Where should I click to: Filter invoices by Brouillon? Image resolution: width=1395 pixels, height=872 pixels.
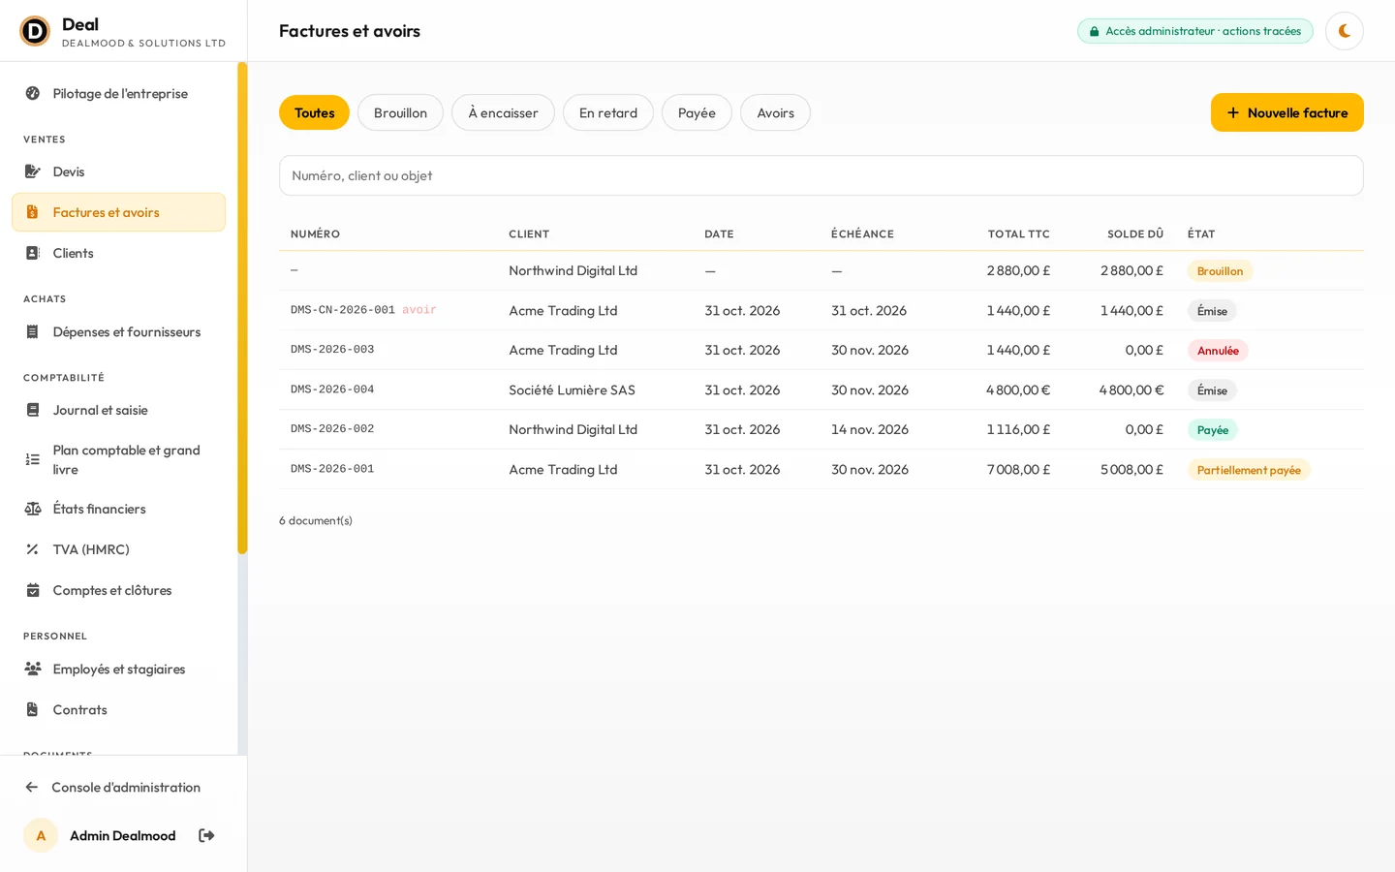pos(400,112)
